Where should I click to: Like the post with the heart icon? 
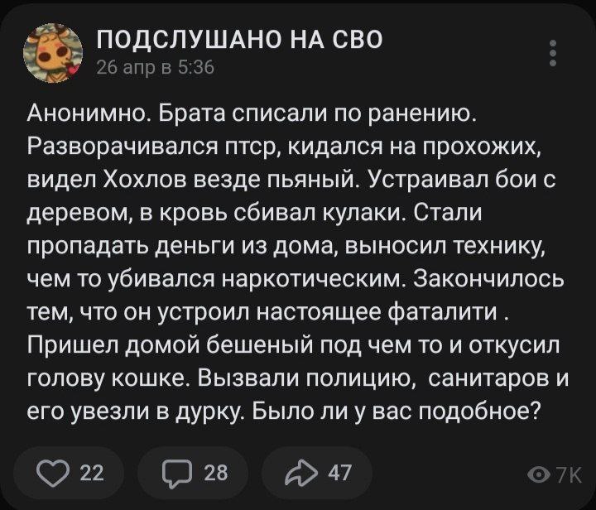click(61, 473)
